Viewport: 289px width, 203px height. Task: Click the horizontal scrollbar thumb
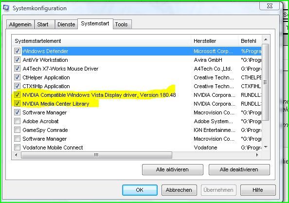point(96,155)
